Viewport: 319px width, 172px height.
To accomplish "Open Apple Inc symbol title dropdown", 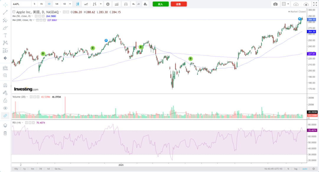I will point(60,12).
